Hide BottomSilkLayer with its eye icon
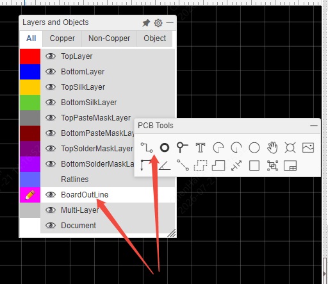Screen dimensions: 328x284 (51, 103)
